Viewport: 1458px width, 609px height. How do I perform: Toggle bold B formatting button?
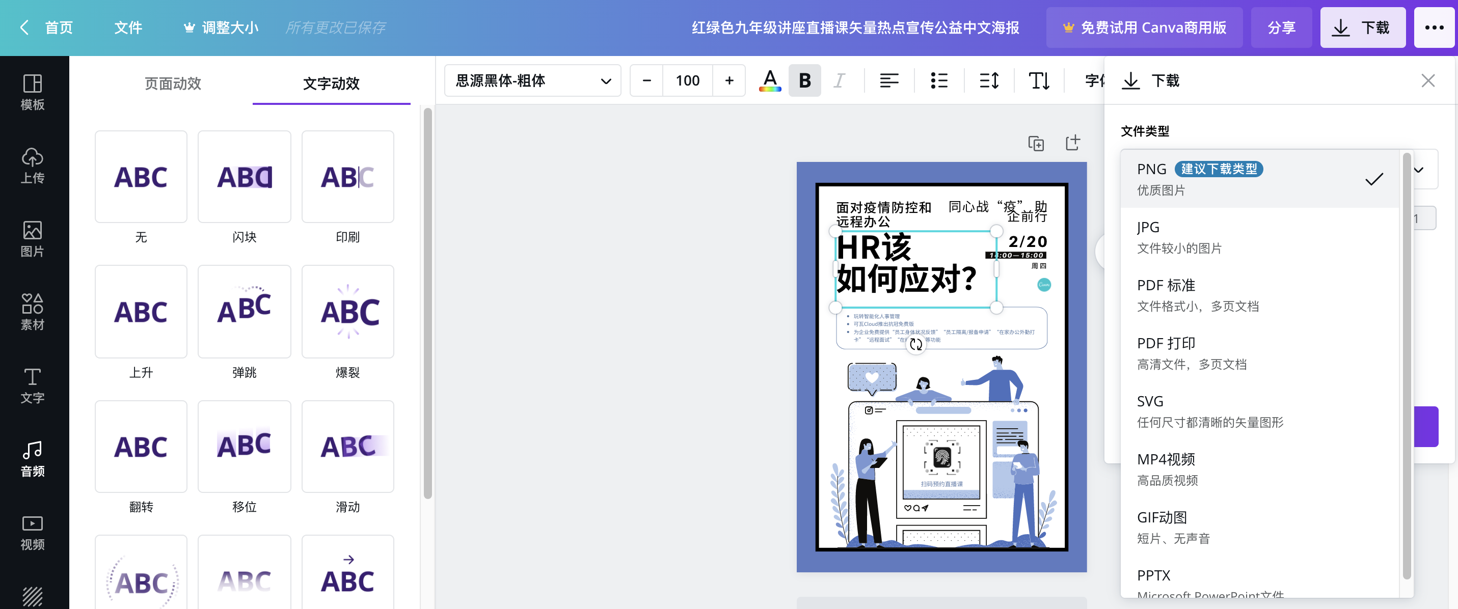point(804,80)
